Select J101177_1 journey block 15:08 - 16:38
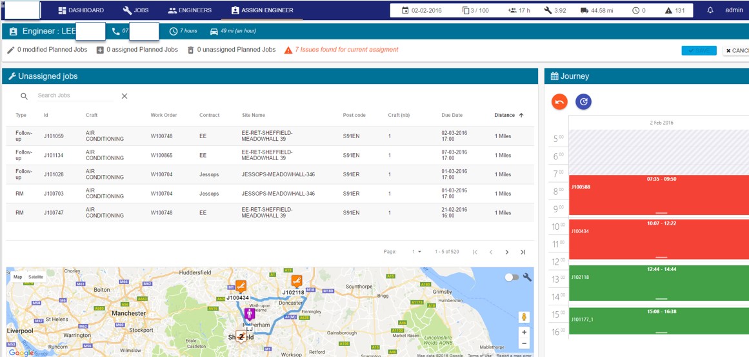Screen dimensions: 749x357 (659, 321)
